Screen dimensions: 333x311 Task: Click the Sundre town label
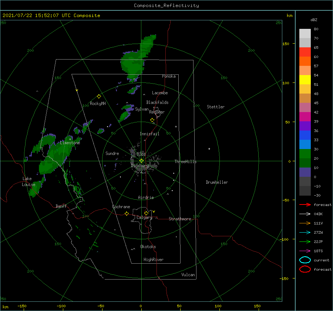(112, 153)
